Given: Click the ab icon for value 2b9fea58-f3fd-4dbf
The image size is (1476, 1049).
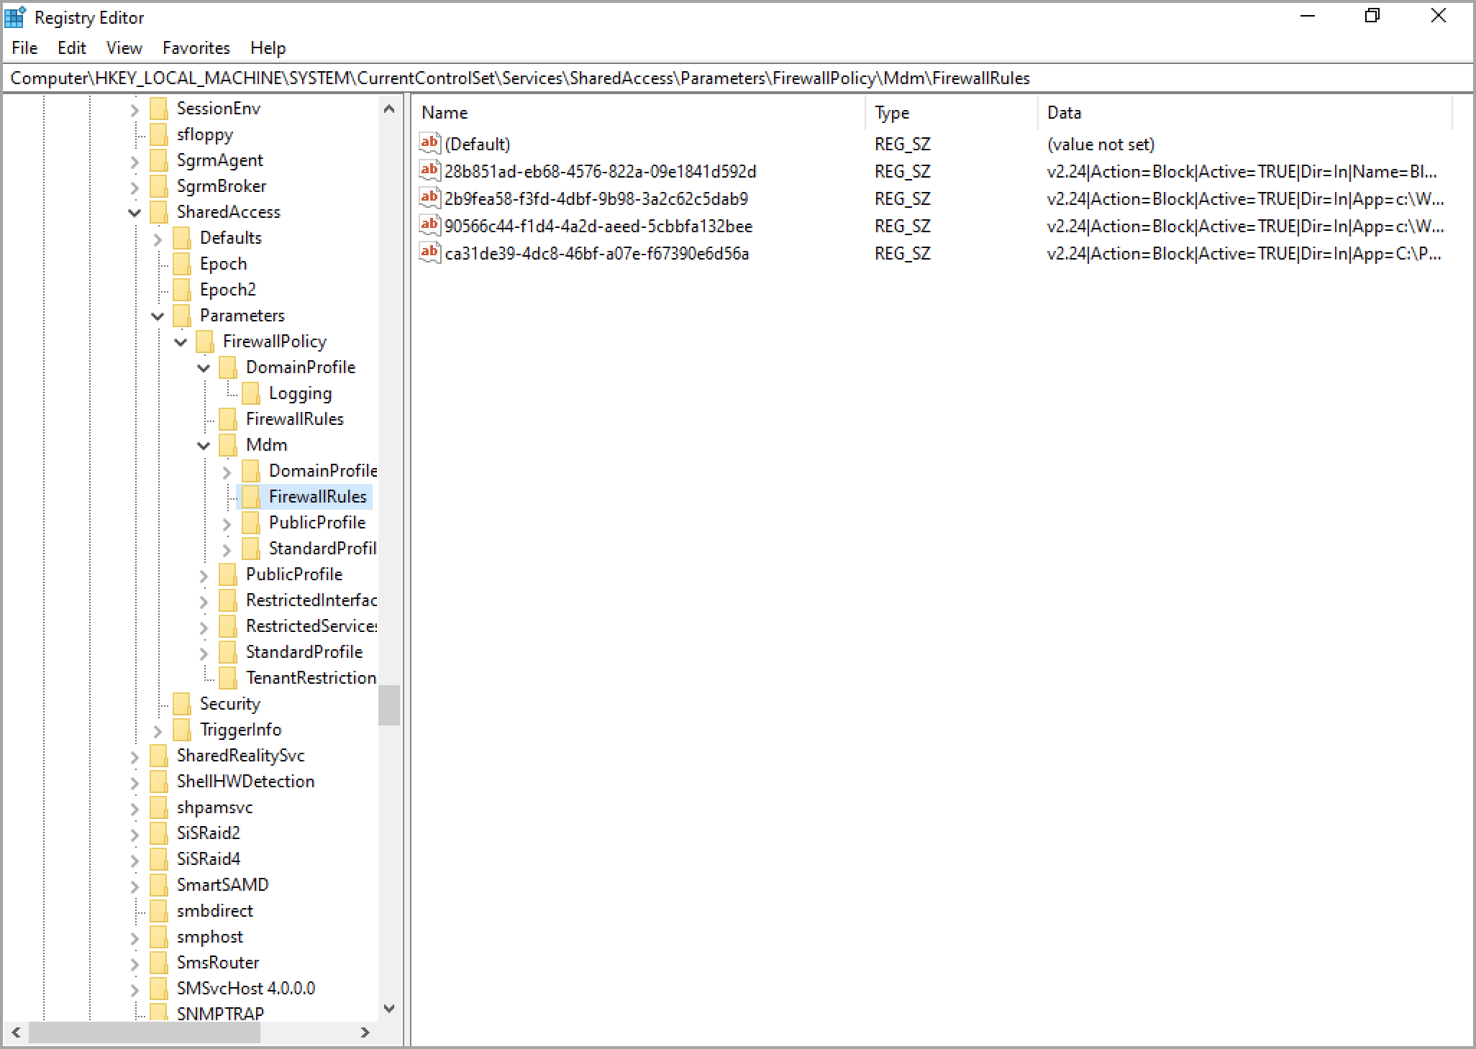Looking at the screenshot, I should pyautogui.click(x=429, y=198).
